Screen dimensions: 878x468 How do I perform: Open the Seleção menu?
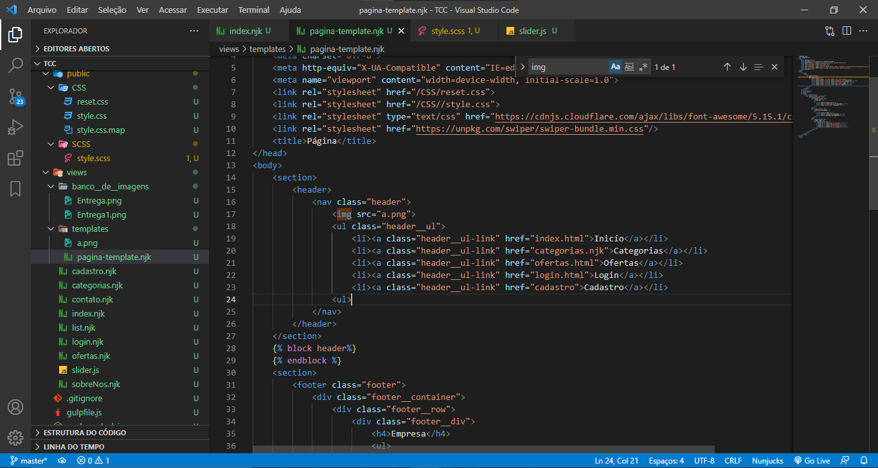coord(112,10)
